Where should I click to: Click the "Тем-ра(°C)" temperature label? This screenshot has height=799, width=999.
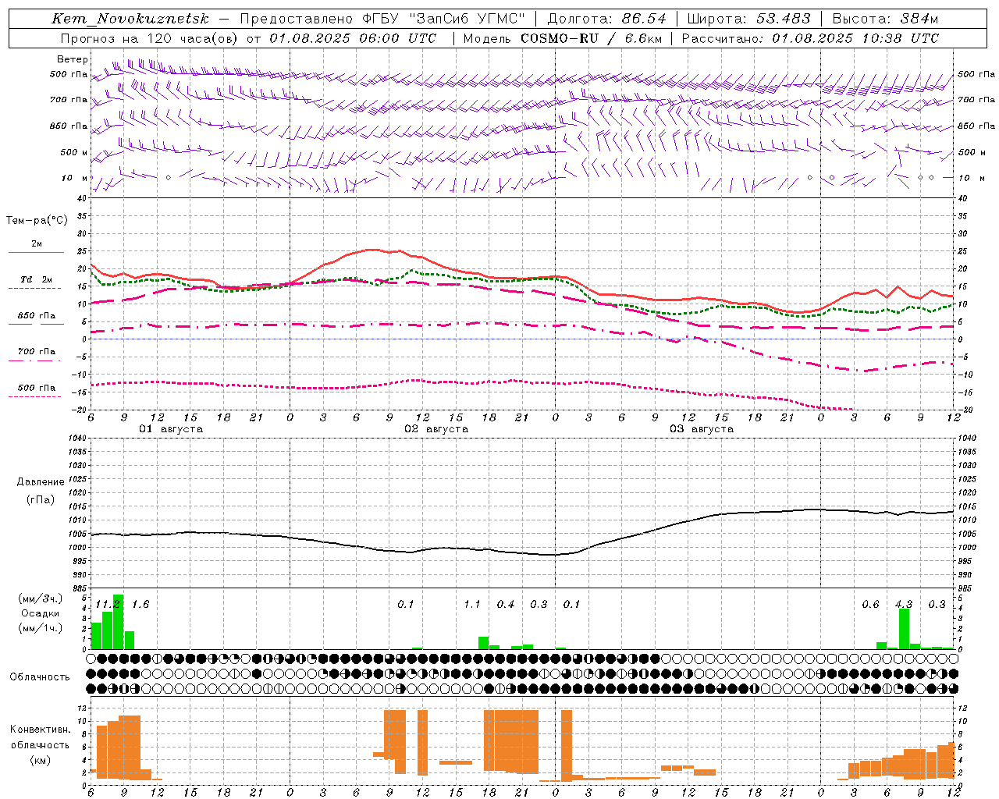click(x=37, y=221)
